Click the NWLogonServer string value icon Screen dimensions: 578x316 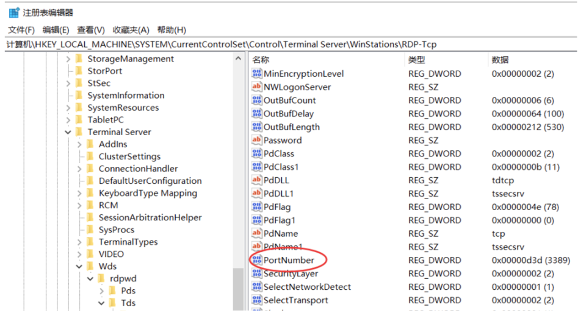257,87
